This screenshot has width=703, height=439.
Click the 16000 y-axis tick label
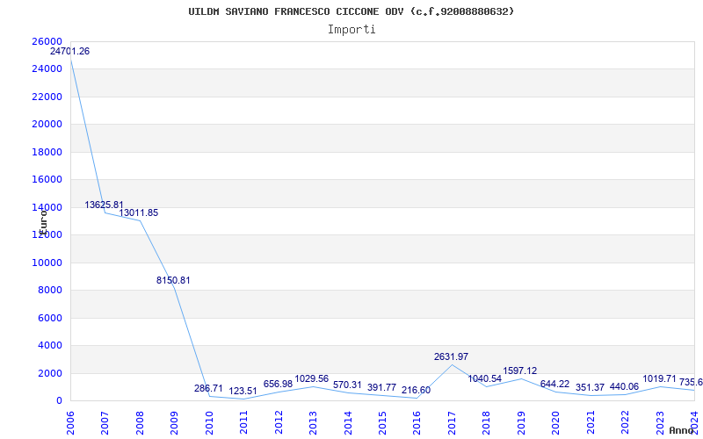pos(47,180)
